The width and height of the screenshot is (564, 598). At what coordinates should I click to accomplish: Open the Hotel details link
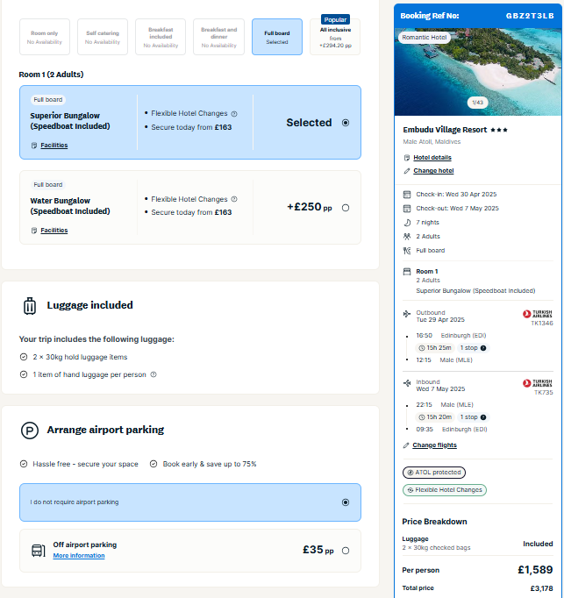coord(432,158)
